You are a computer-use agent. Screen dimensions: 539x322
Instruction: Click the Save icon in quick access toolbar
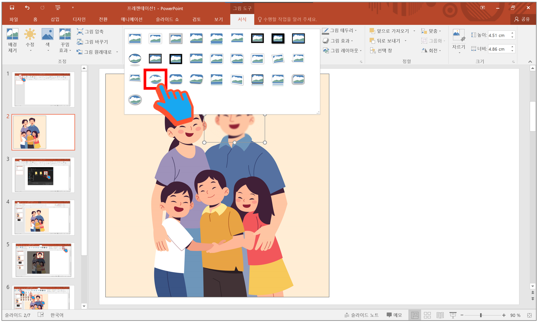[12, 8]
